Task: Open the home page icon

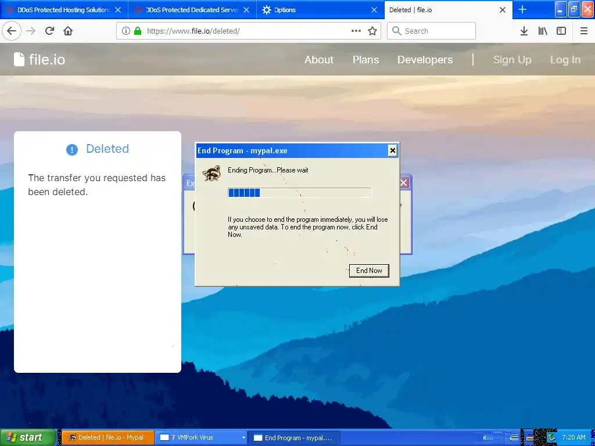Action: (68, 31)
